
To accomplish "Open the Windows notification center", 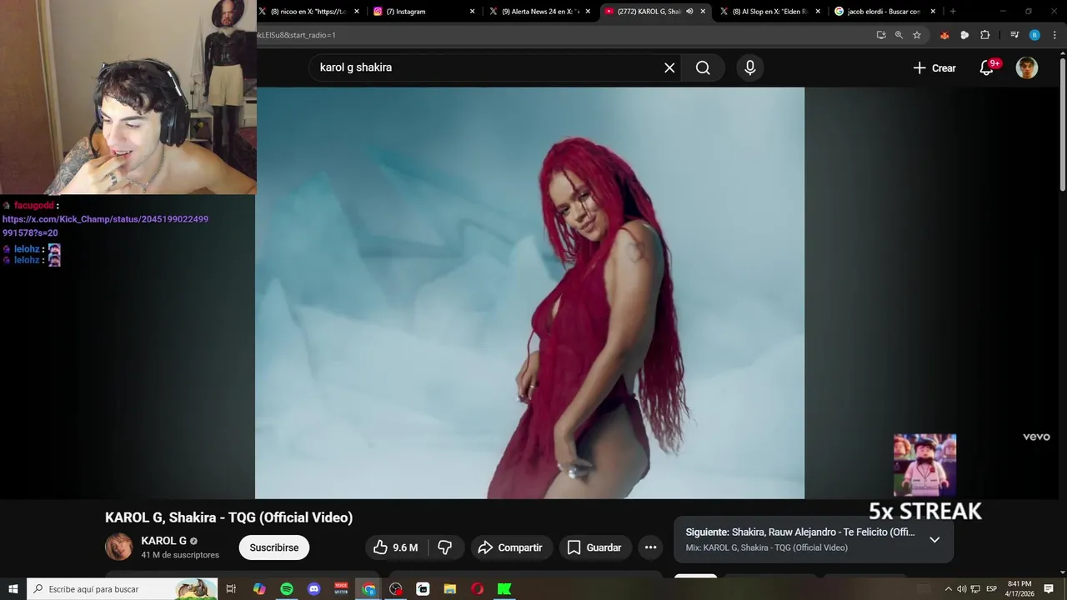I will tap(1049, 589).
